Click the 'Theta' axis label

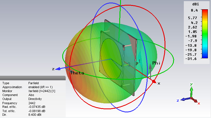point(77,73)
